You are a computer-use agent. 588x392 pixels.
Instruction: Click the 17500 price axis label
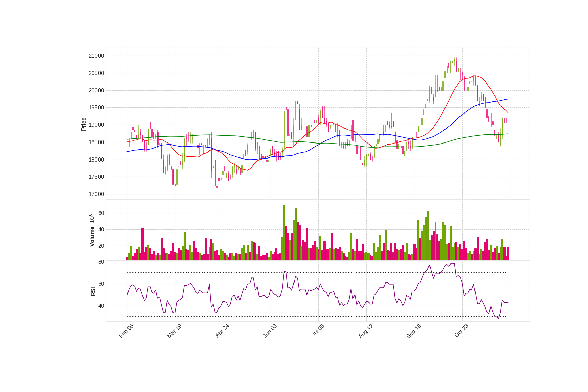[x=96, y=177]
